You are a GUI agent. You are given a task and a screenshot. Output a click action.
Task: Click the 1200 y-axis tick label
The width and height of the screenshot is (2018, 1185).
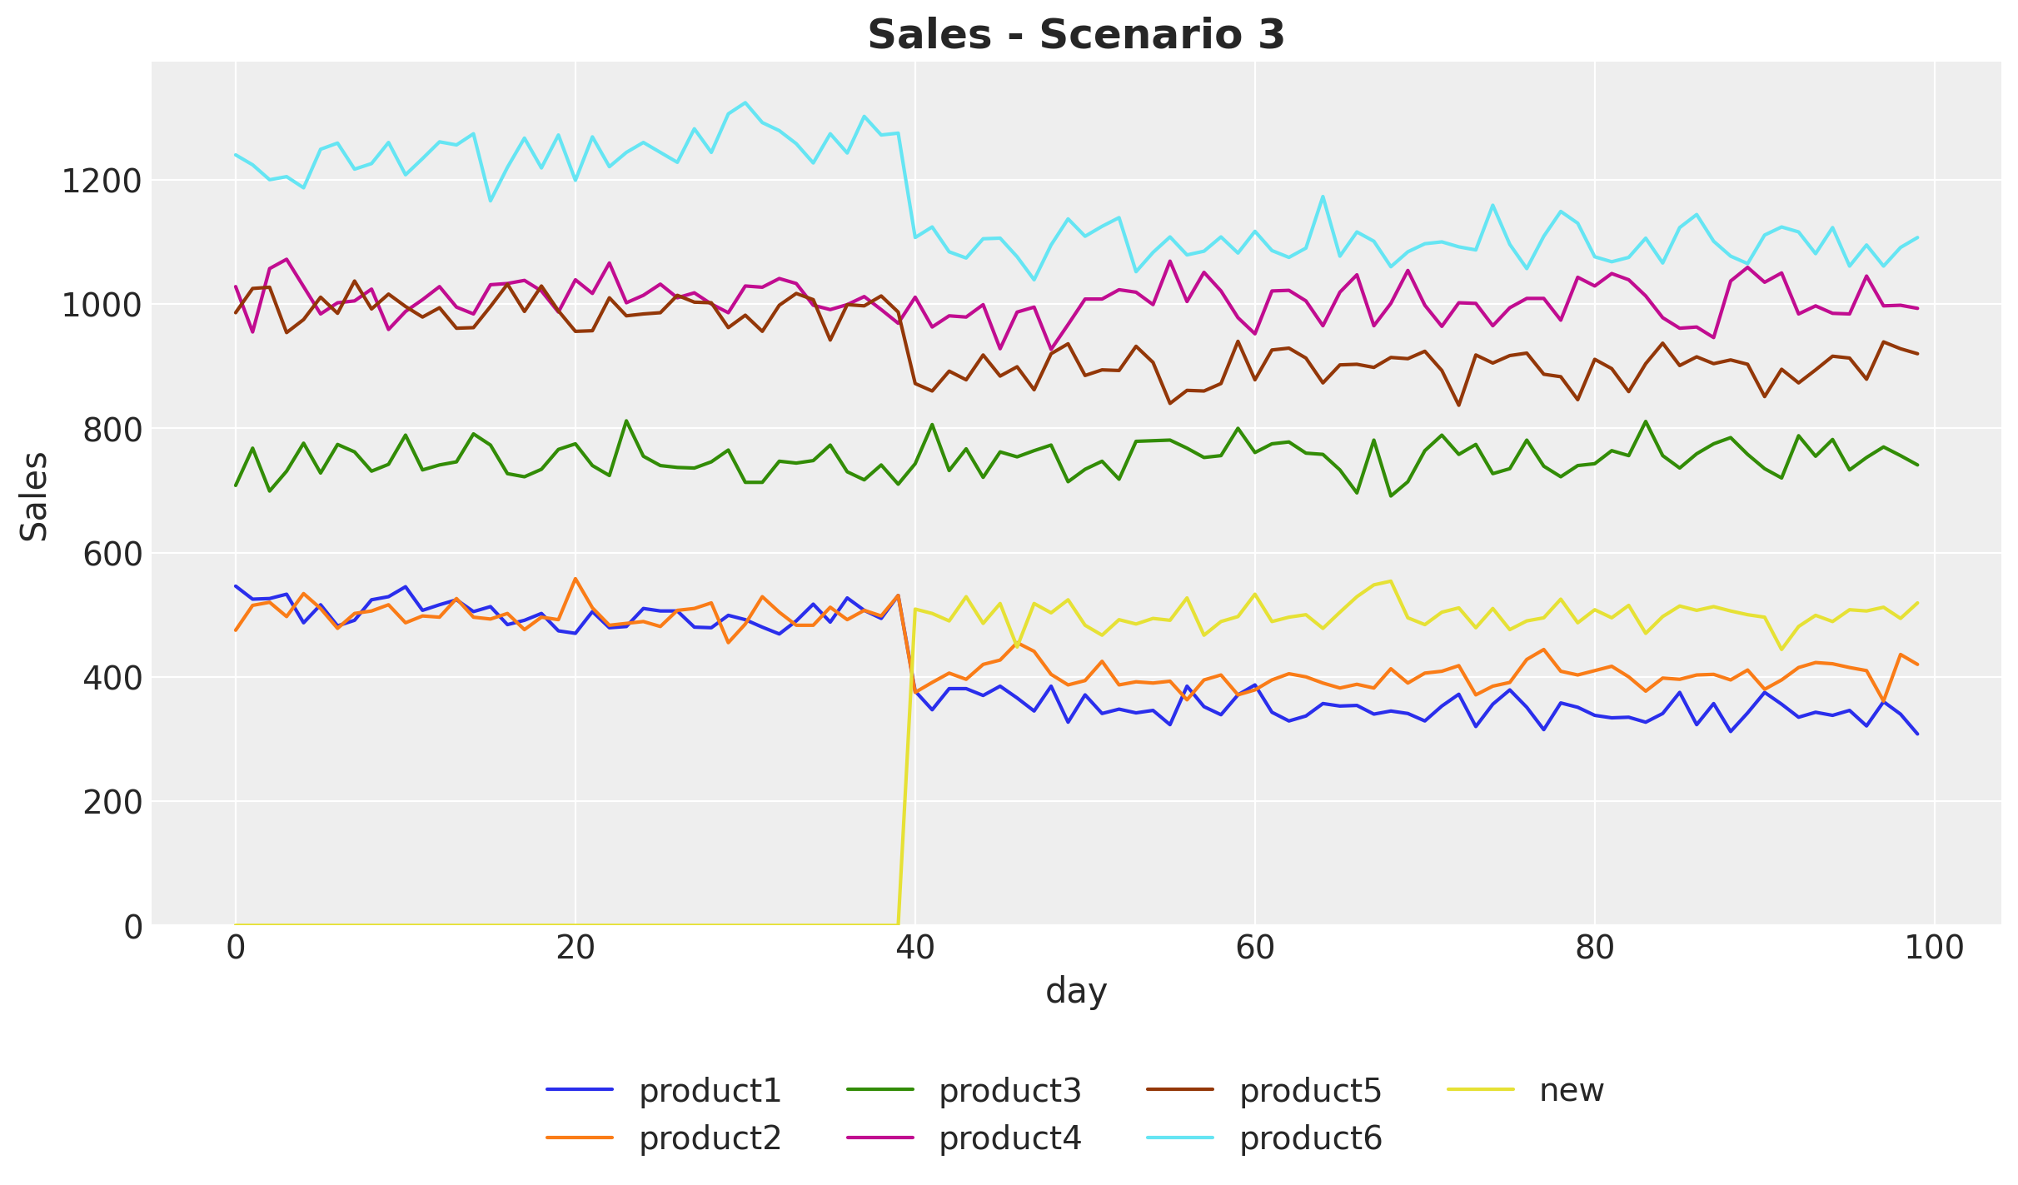click(x=102, y=181)
